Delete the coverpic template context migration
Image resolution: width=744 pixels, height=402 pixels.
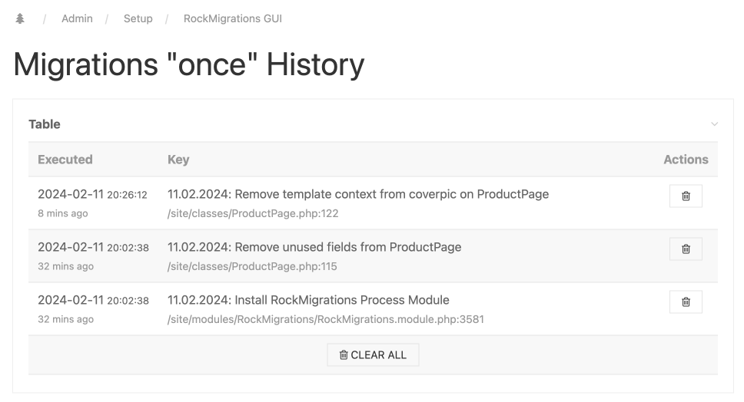pos(686,196)
